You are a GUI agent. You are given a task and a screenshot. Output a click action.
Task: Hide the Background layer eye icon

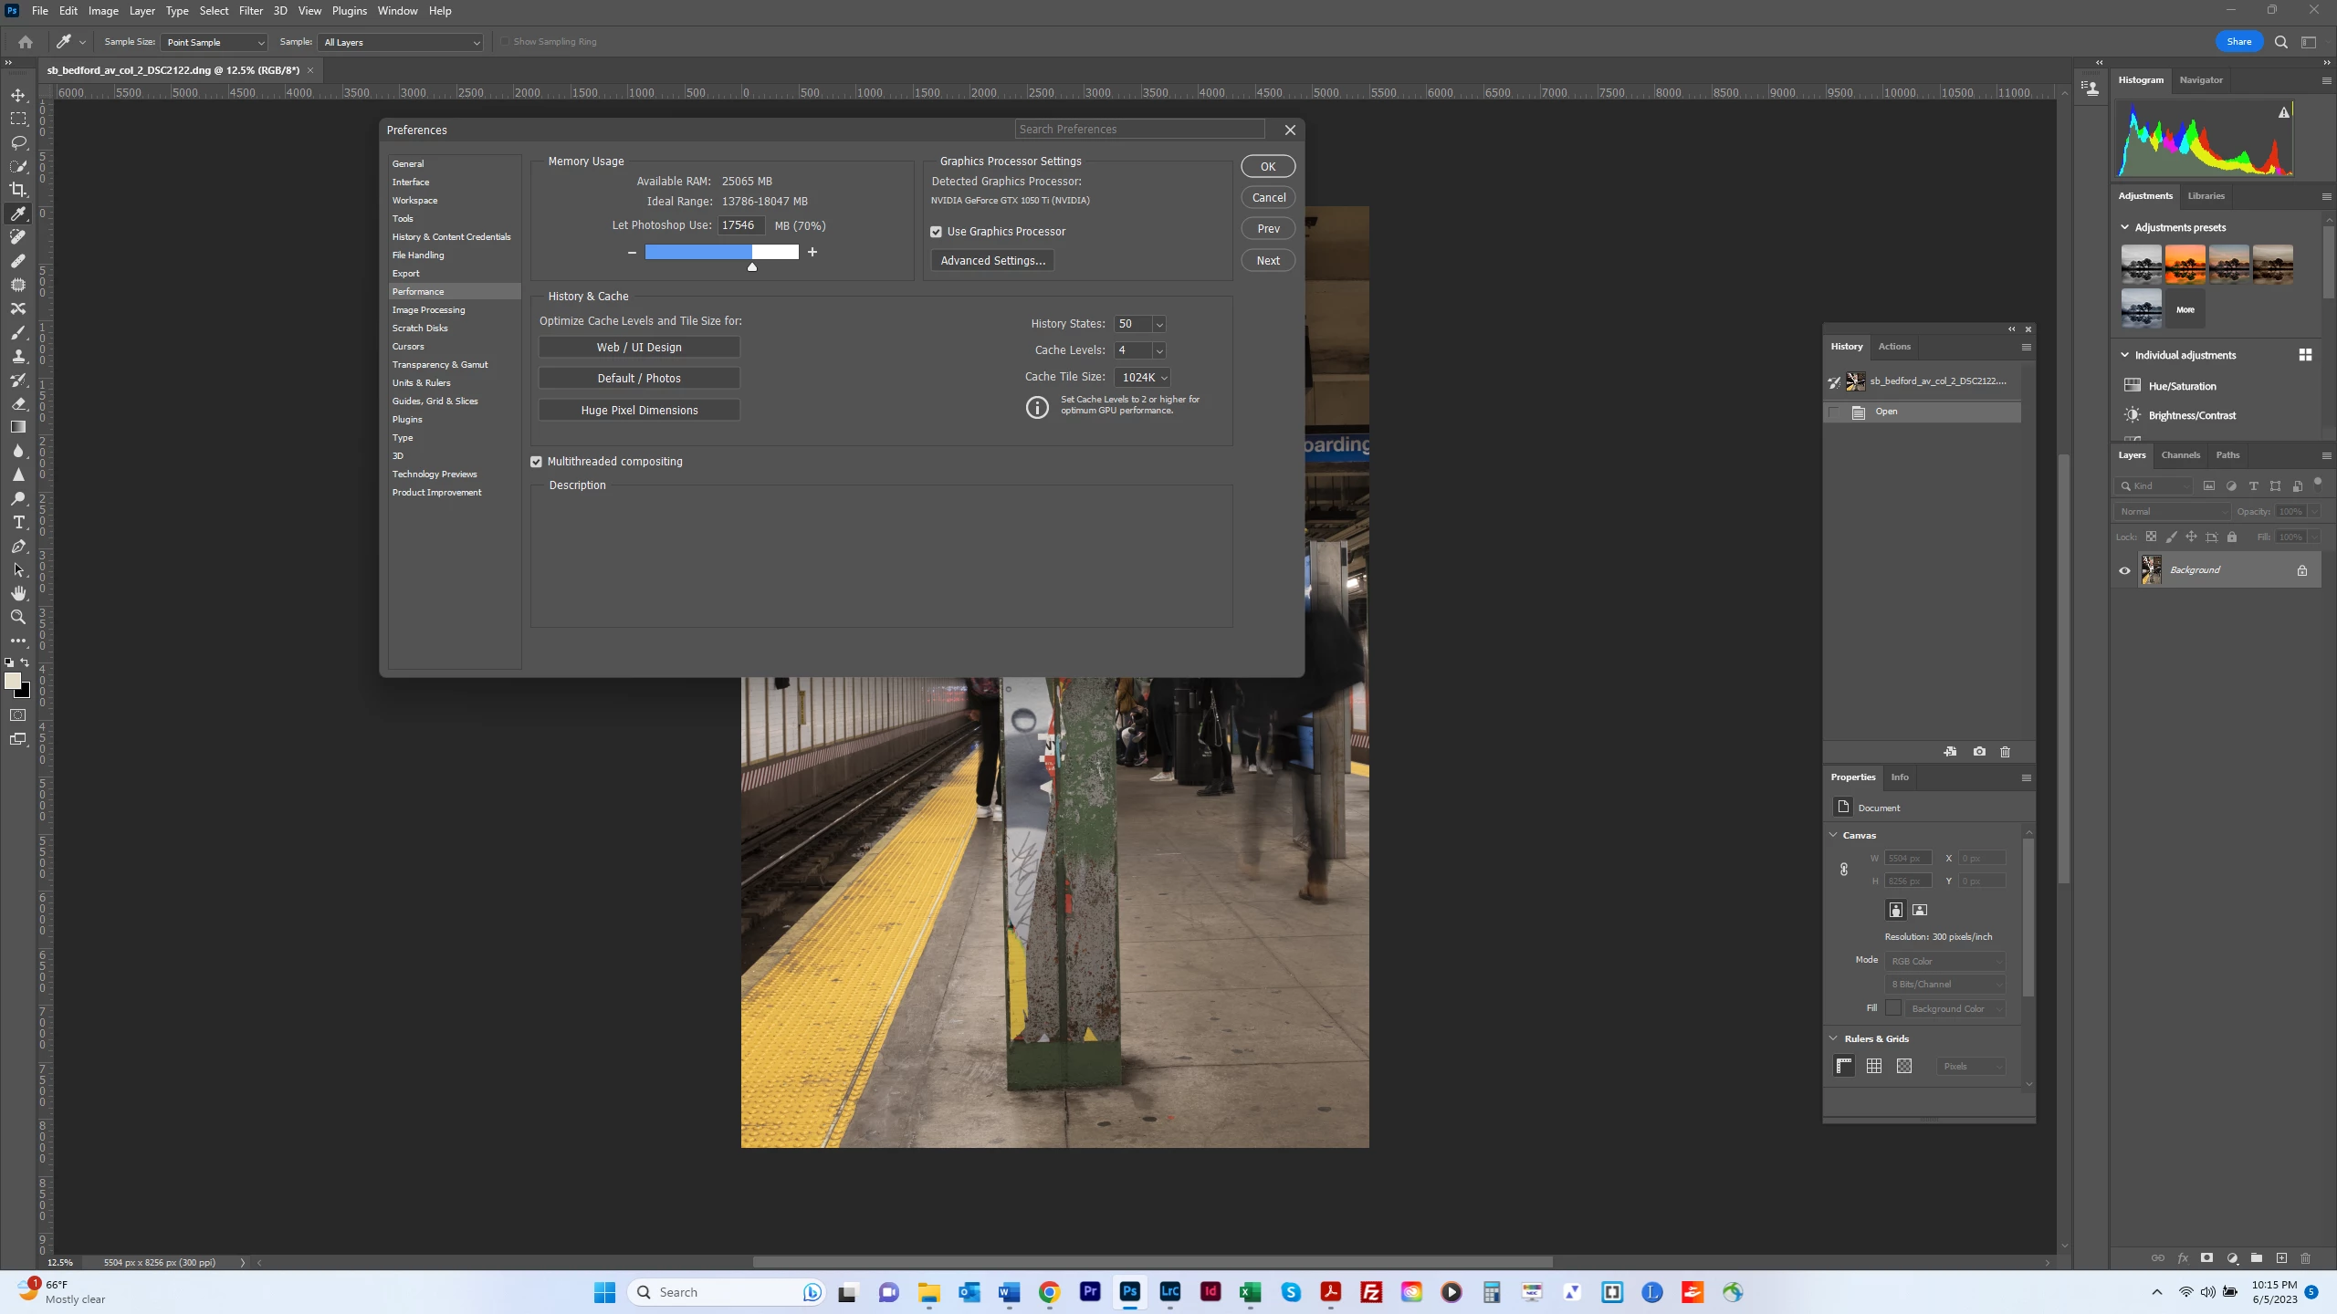2124,570
